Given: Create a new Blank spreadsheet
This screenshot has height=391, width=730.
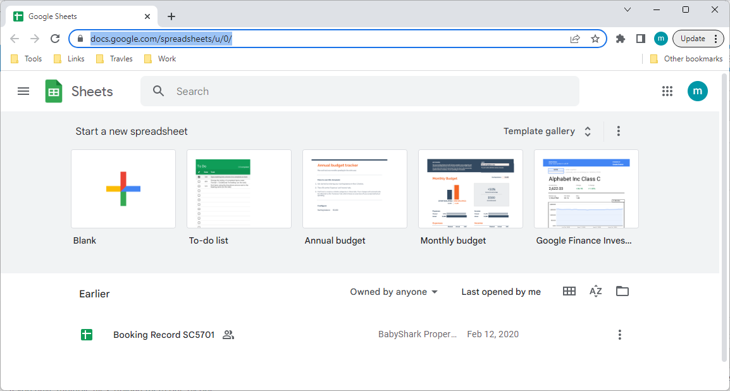Looking at the screenshot, I should click(123, 189).
